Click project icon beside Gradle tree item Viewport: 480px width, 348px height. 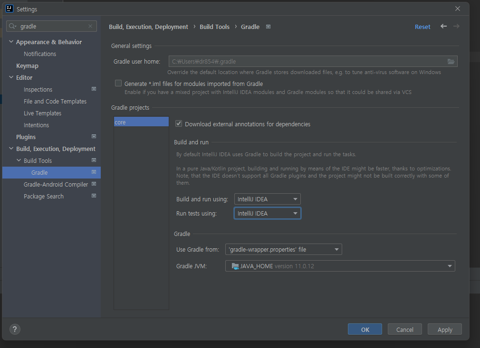(x=94, y=172)
